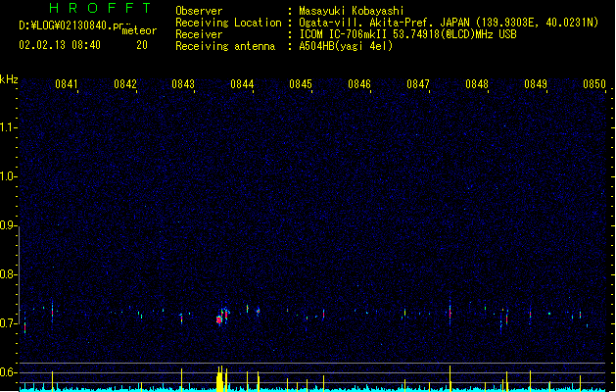
Task: Click the HROFFT title text
Action: tap(100, 8)
